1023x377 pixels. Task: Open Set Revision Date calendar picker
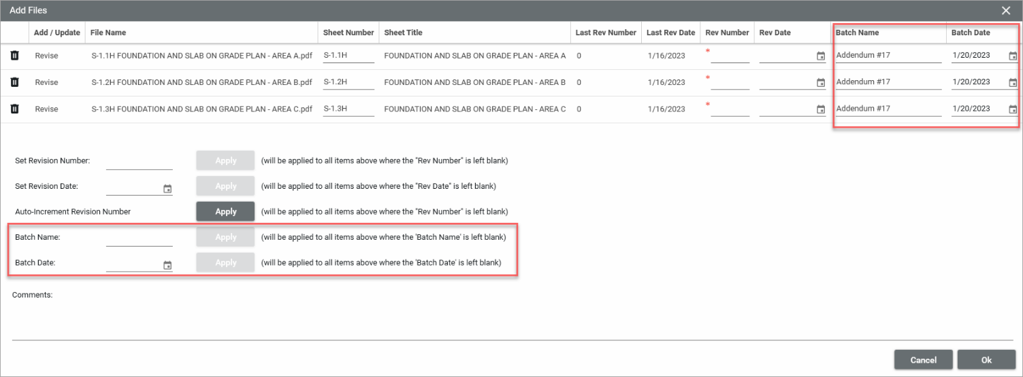[167, 189]
